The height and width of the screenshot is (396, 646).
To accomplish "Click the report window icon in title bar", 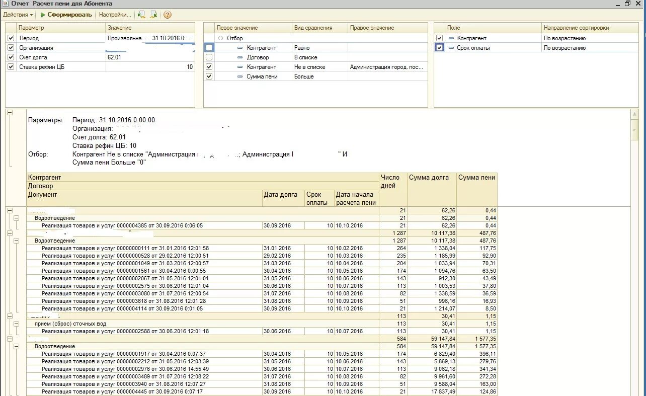I will 5,4.
